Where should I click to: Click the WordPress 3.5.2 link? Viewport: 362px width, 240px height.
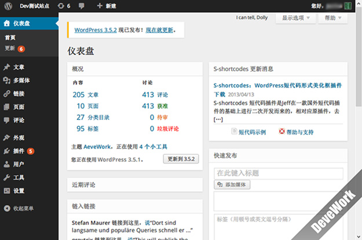(x=96, y=30)
